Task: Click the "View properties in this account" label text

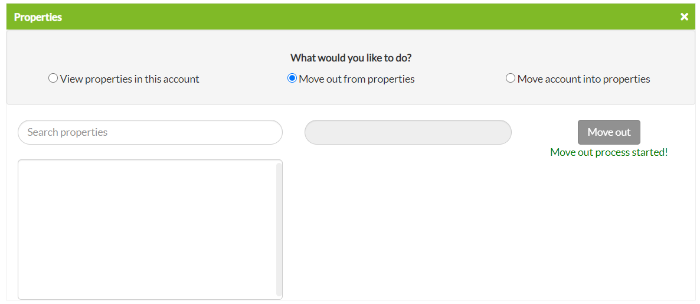Action: coord(129,79)
